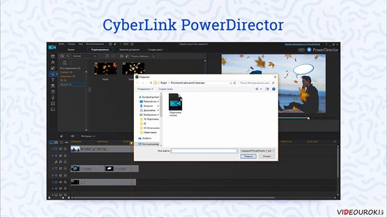Screen dimensions: 387x218
Task: Switch to the Edit tab
Action: pos(100,49)
